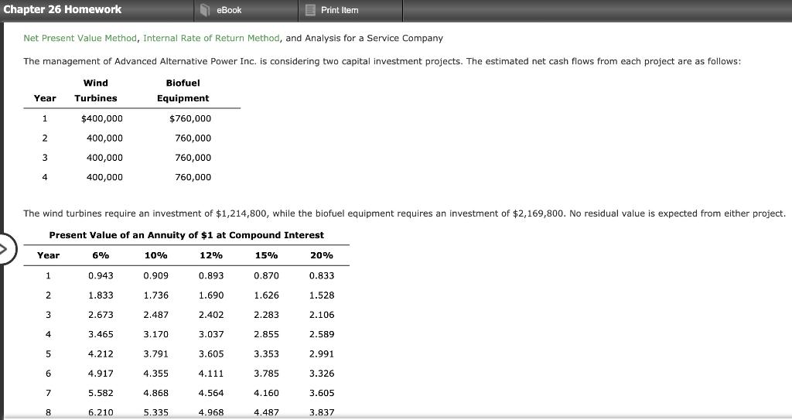Click the Present Value of an Annuity title
Viewport: 792px width, 420px height.
[x=186, y=235]
